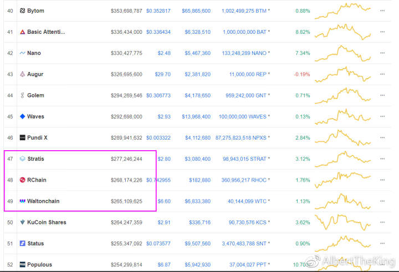The width and height of the screenshot is (399, 272).
Task: Click Basic Attention change value 8.82%
Action: [303, 32]
